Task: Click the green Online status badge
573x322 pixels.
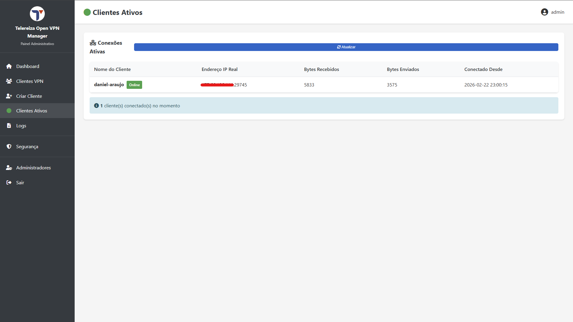Action: [134, 85]
